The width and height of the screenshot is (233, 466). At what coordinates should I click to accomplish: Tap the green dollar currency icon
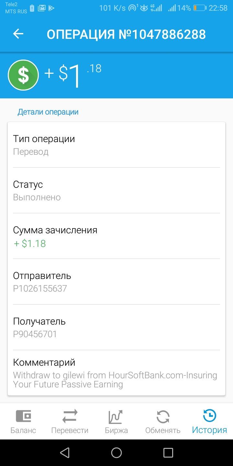(x=23, y=75)
